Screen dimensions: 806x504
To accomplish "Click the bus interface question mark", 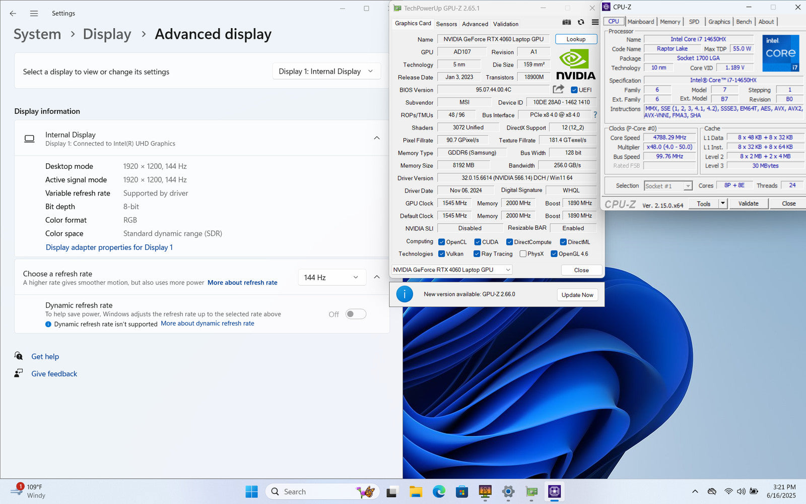I will (x=595, y=115).
